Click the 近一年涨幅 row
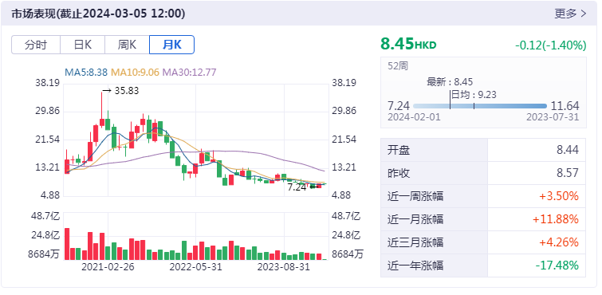602x295 pixels. 483,265
